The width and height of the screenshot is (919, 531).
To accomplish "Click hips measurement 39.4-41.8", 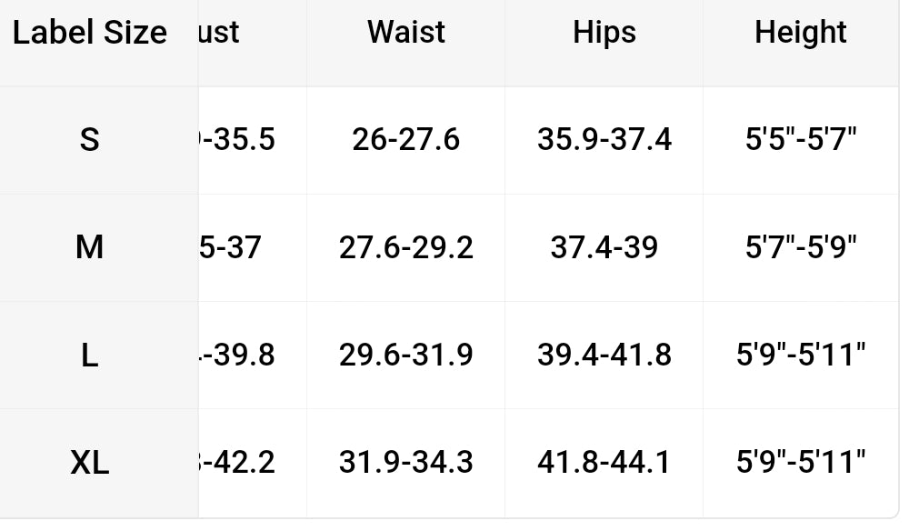I will pyautogui.click(x=604, y=355).
